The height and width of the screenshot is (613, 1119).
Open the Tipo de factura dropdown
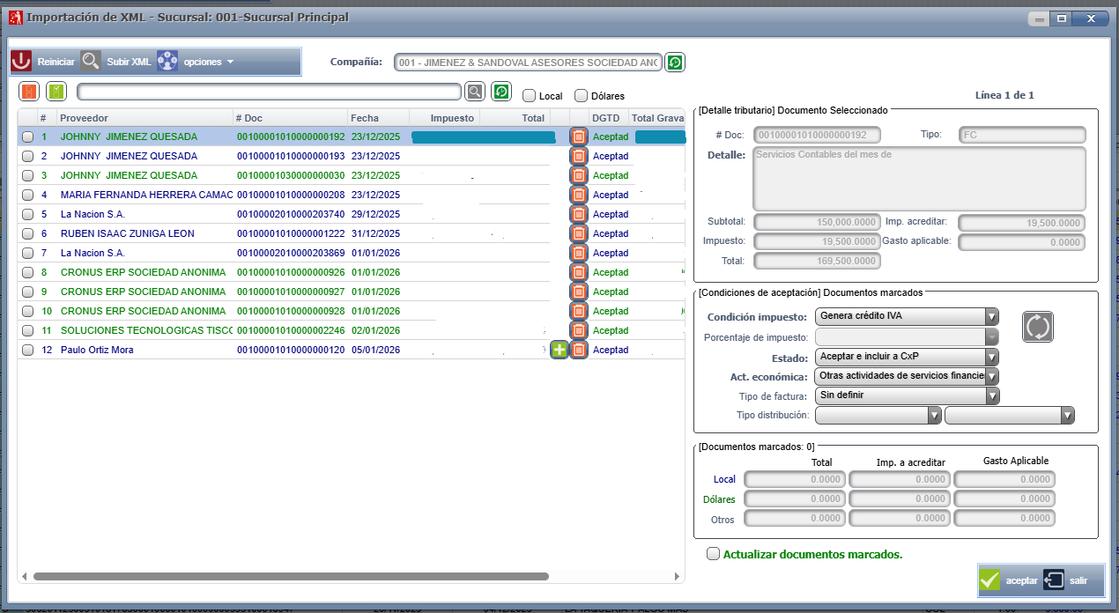tap(991, 395)
